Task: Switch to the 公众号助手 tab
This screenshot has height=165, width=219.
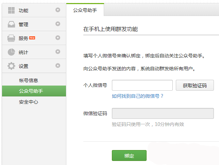Action: (x=85, y=10)
